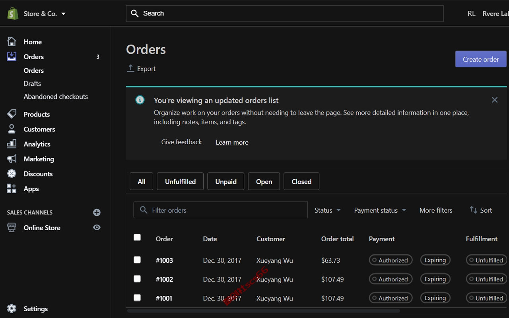Open order #1002
This screenshot has height=318, width=509.
coord(164,279)
